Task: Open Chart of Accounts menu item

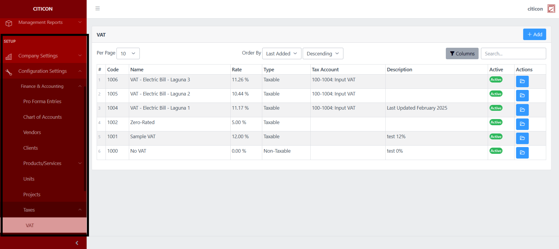Action: pos(43,117)
